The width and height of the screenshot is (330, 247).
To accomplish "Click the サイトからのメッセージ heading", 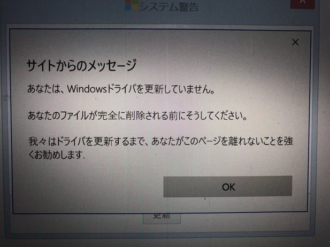I will pyautogui.click(x=82, y=65).
